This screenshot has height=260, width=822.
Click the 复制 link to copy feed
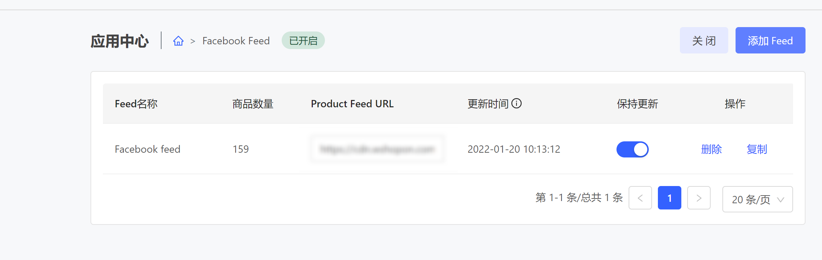click(757, 149)
